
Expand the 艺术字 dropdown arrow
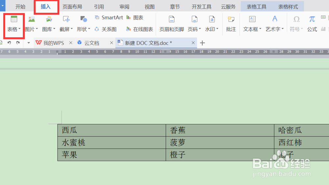pyautogui.click(x=283, y=29)
